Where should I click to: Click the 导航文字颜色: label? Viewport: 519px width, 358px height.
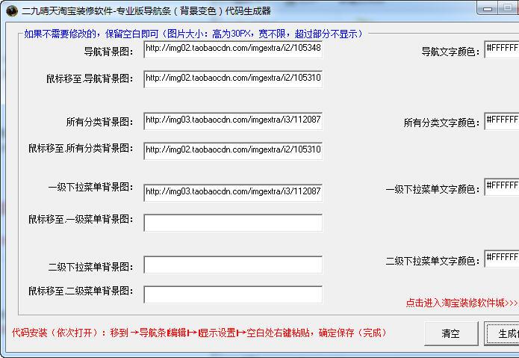(450, 52)
